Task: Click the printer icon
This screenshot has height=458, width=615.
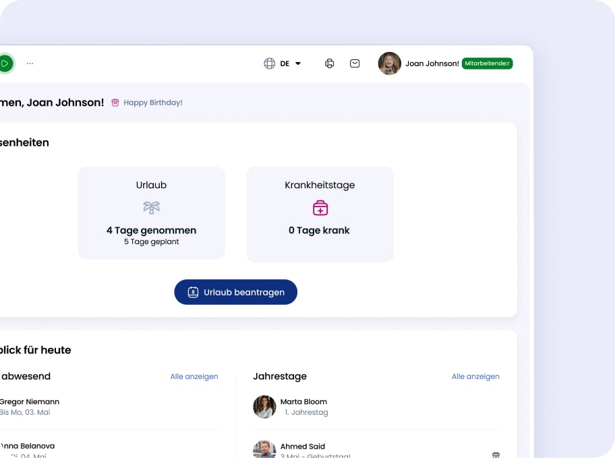Action: (x=329, y=63)
